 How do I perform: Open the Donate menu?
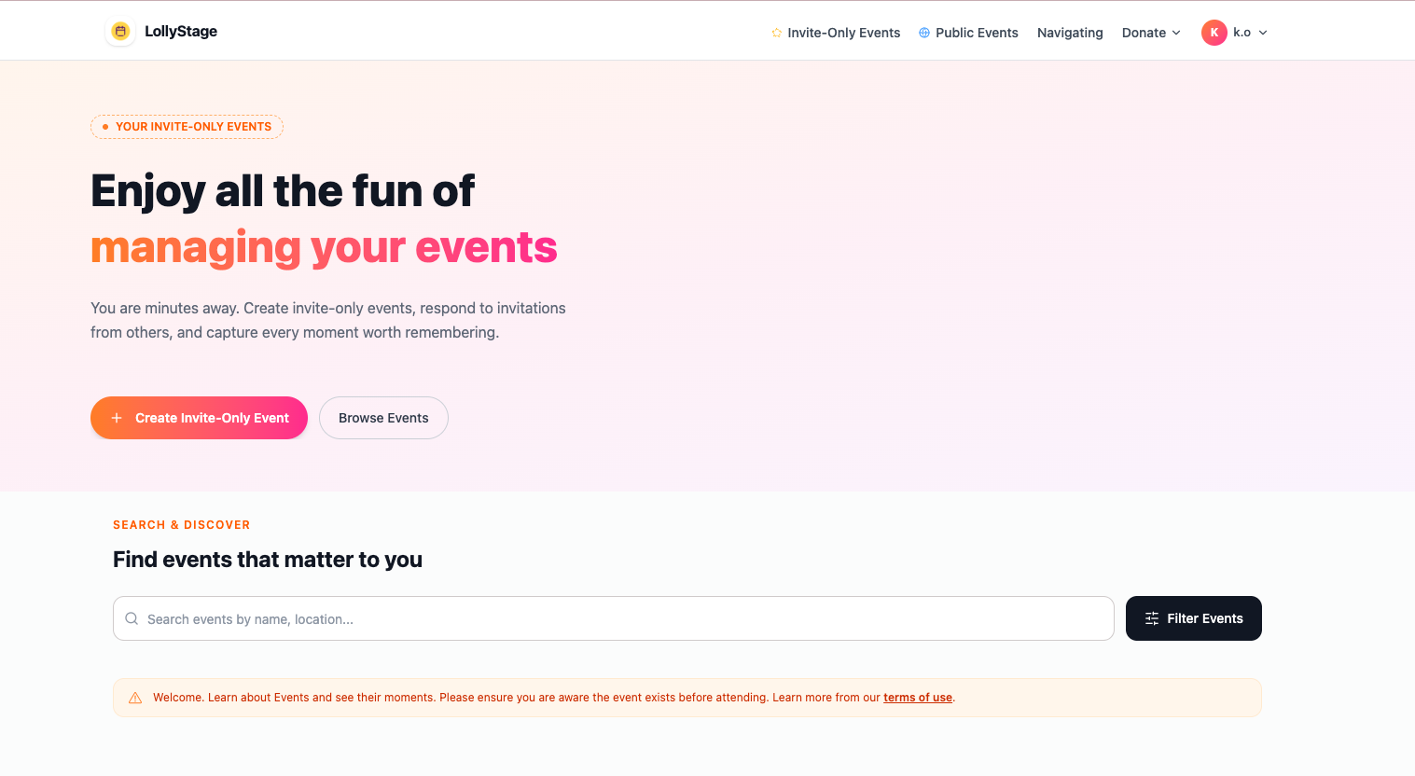click(1151, 33)
